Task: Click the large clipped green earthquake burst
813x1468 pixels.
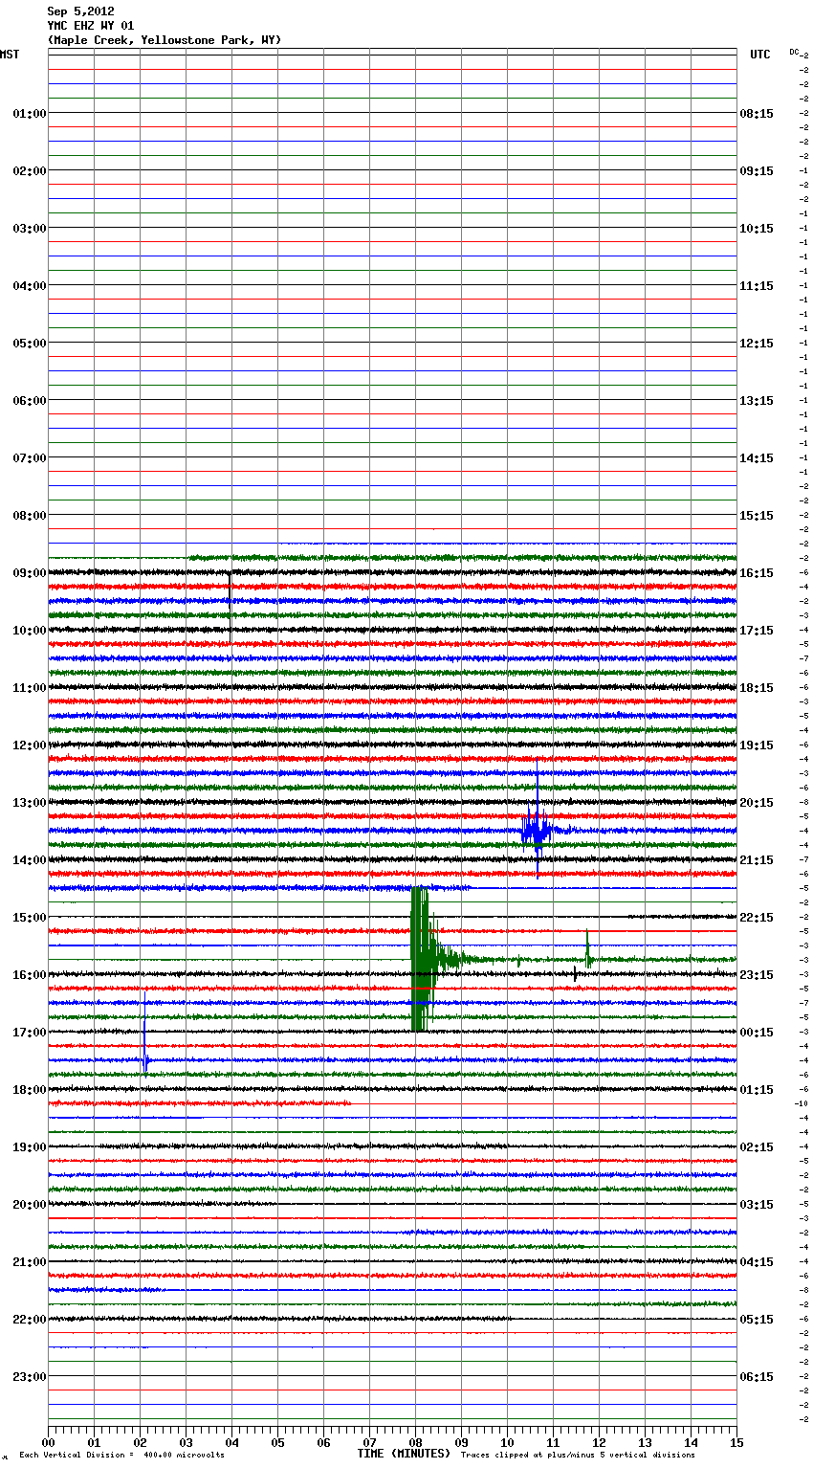Action: (421, 959)
